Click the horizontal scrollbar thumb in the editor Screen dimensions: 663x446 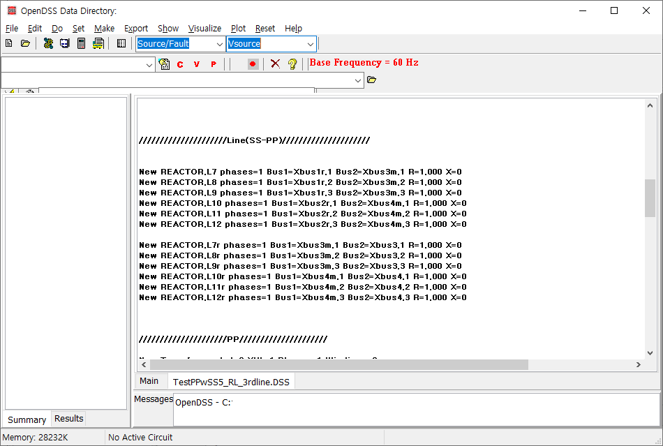pos(339,364)
